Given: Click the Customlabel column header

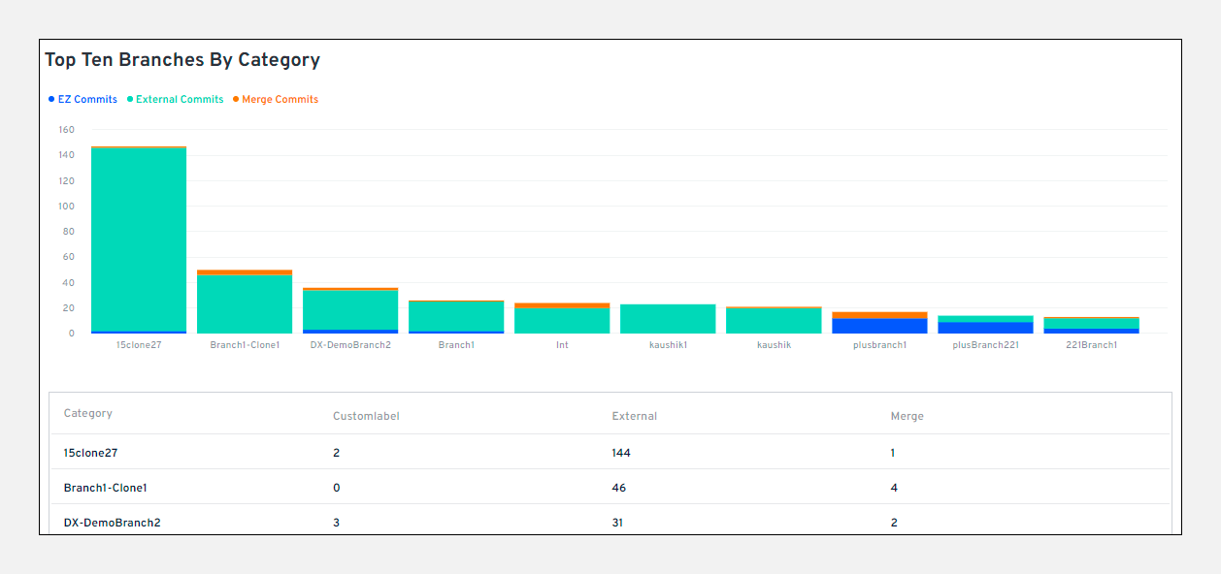Looking at the screenshot, I should pos(366,415).
